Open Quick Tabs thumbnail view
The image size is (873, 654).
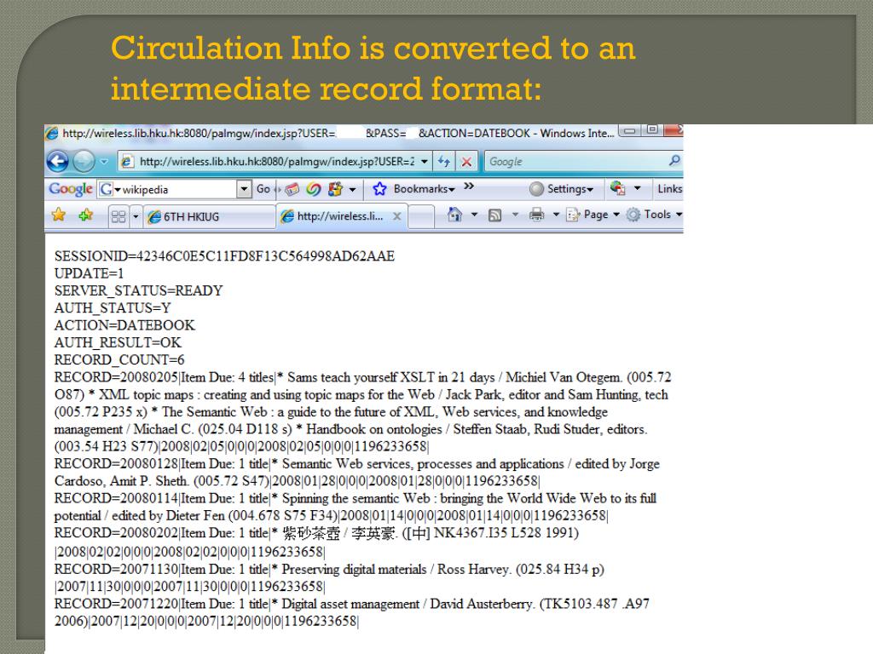click(118, 216)
